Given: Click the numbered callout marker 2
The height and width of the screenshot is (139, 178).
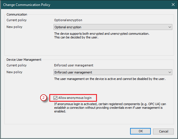Looking at the screenshot, I should tap(43, 98).
